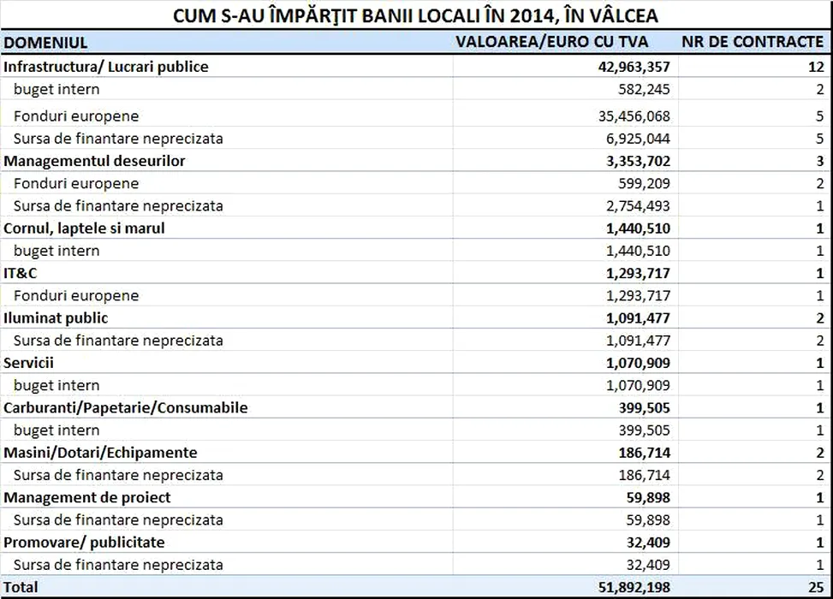The width and height of the screenshot is (833, 599).
Task: Click the Carburanti/Papetarie/Consumabile row label
Action: pyautogui.click(x=126, y=407)
